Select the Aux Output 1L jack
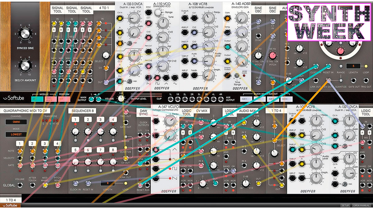The height and width of the screenshot is (209, 373). (x=171, y=99)
